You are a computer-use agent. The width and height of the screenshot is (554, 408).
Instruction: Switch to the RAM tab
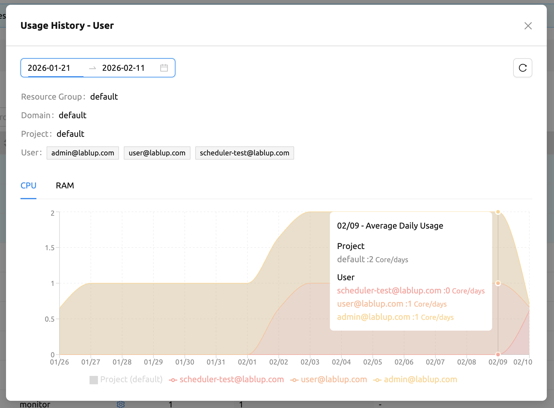[x=65, y=185]
